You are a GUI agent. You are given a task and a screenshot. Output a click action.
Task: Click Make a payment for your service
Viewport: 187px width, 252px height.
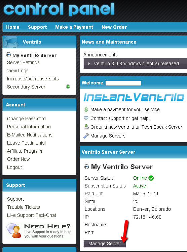point(125,109)
